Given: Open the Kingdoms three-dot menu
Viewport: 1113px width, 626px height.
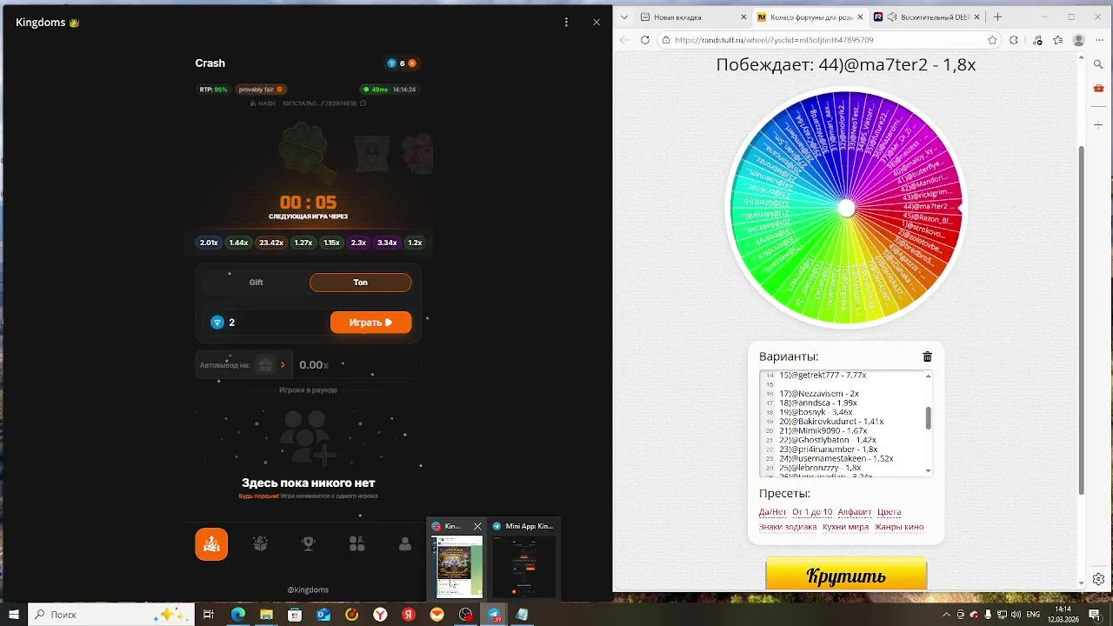Looking at the screenshot, I should pyautogui.click(x=566, y=23).
